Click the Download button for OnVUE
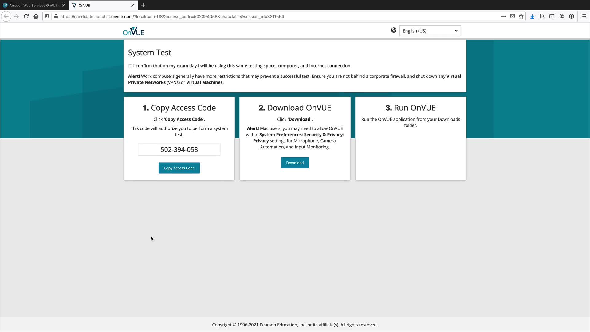 point(295,163)
